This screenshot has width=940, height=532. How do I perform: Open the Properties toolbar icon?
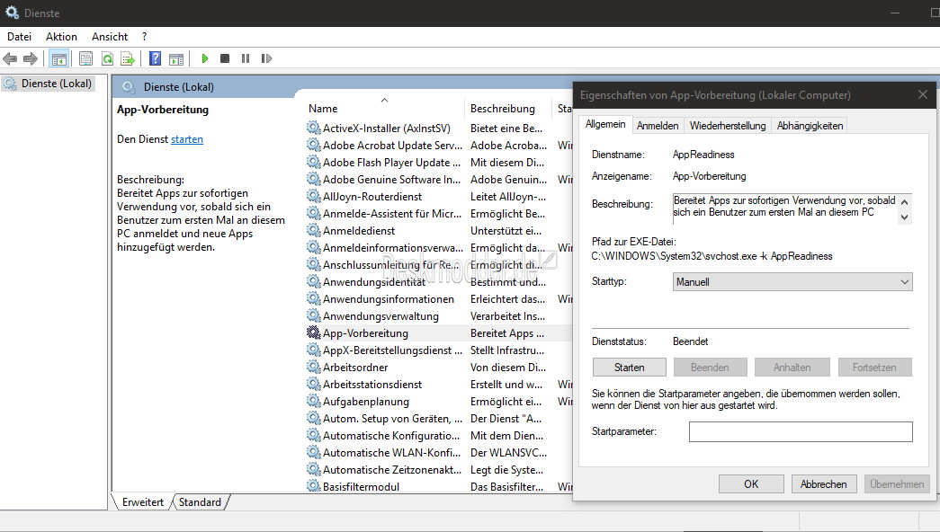[x=85, y=58]
